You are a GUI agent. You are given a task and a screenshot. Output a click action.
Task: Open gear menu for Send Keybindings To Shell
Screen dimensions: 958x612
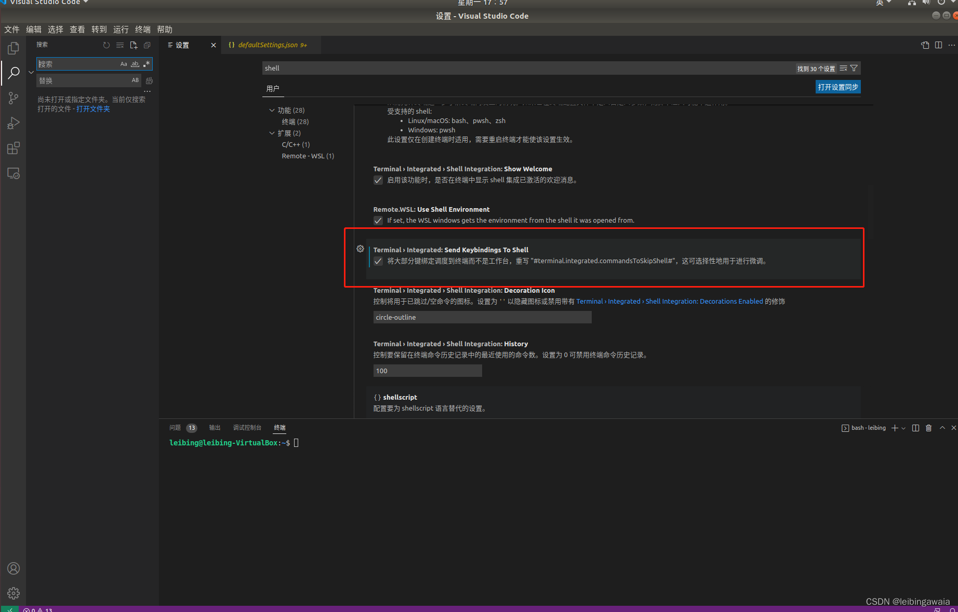(x=360, y=249)
